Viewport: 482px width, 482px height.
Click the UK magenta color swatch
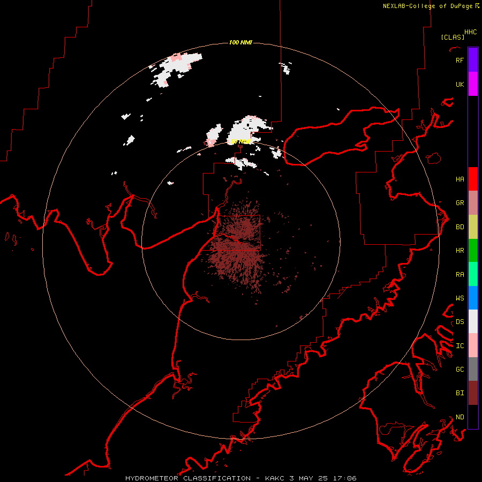pos(473,84)
